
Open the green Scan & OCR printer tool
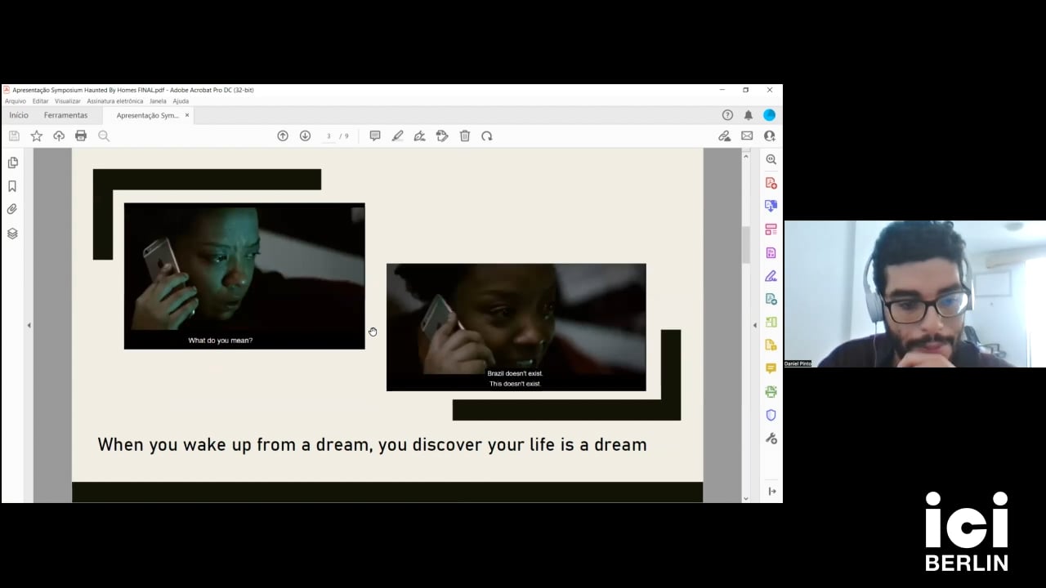[771, 391]
